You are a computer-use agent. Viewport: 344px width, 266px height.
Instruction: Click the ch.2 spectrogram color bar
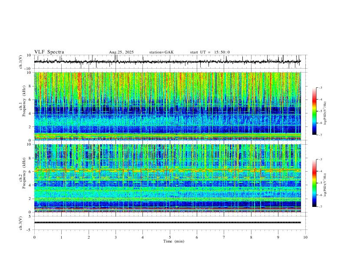pyautogui.click(x=314, y=183)
